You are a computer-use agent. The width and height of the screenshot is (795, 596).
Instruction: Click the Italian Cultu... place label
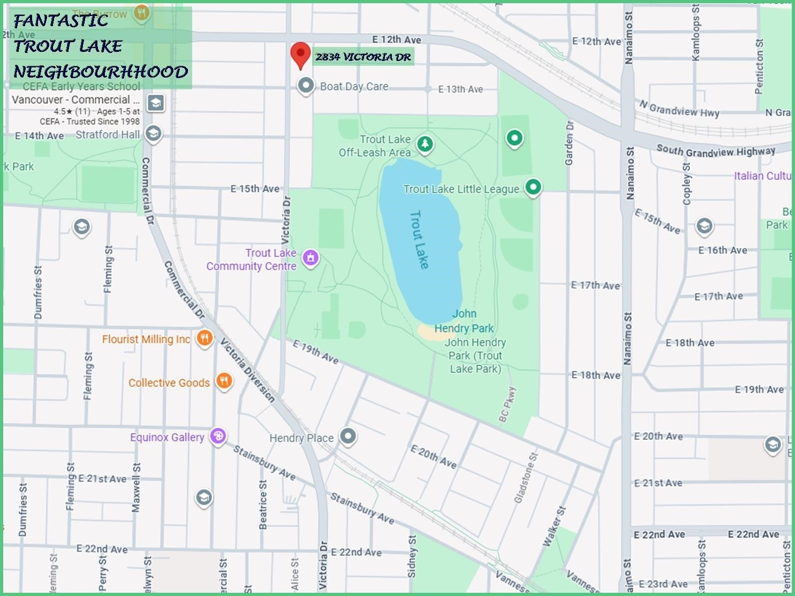pyautogui.click(x=762, y=176)
